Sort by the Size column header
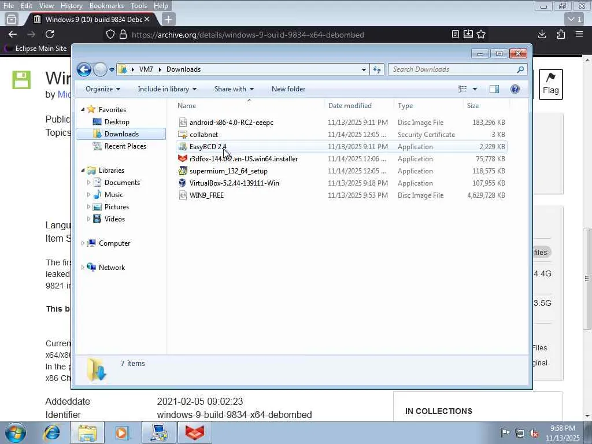The image size is (592, 444). [486, 106]
